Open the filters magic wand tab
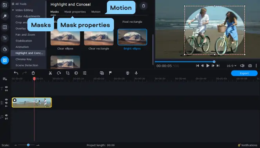260x148 pixels. pyautogui.click(x=5, y=16)
